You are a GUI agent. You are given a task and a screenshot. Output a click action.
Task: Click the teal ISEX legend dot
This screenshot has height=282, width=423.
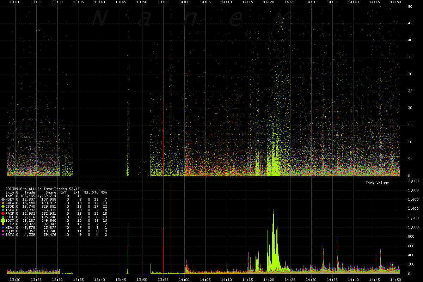pyautogui.click(x=3, y=210)
